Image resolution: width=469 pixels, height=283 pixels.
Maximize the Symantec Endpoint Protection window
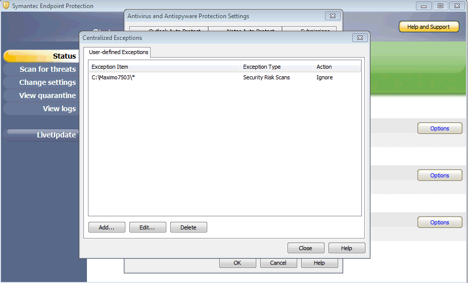pyautogui.click(x=440, y=6)
